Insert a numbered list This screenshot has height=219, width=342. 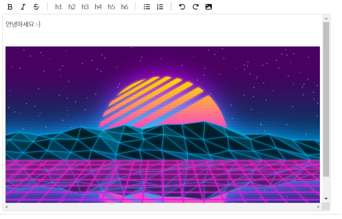tap(160, 7)
